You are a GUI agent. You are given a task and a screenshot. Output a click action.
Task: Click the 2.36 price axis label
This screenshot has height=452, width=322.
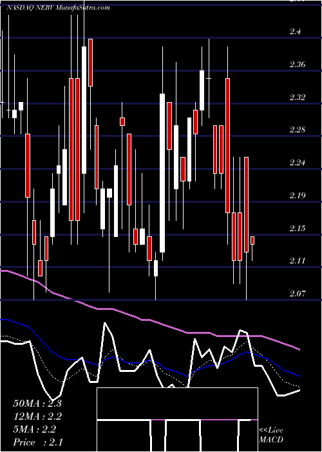[x=298, y=64]
